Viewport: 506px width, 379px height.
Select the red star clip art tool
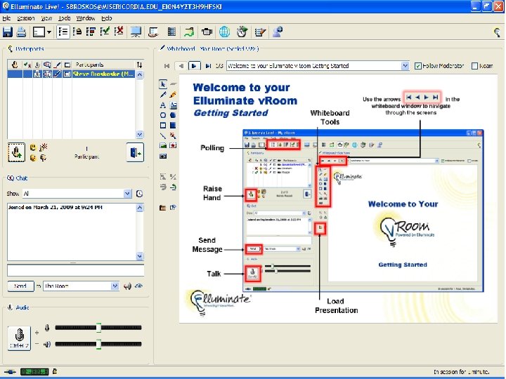tap(174, 146)
